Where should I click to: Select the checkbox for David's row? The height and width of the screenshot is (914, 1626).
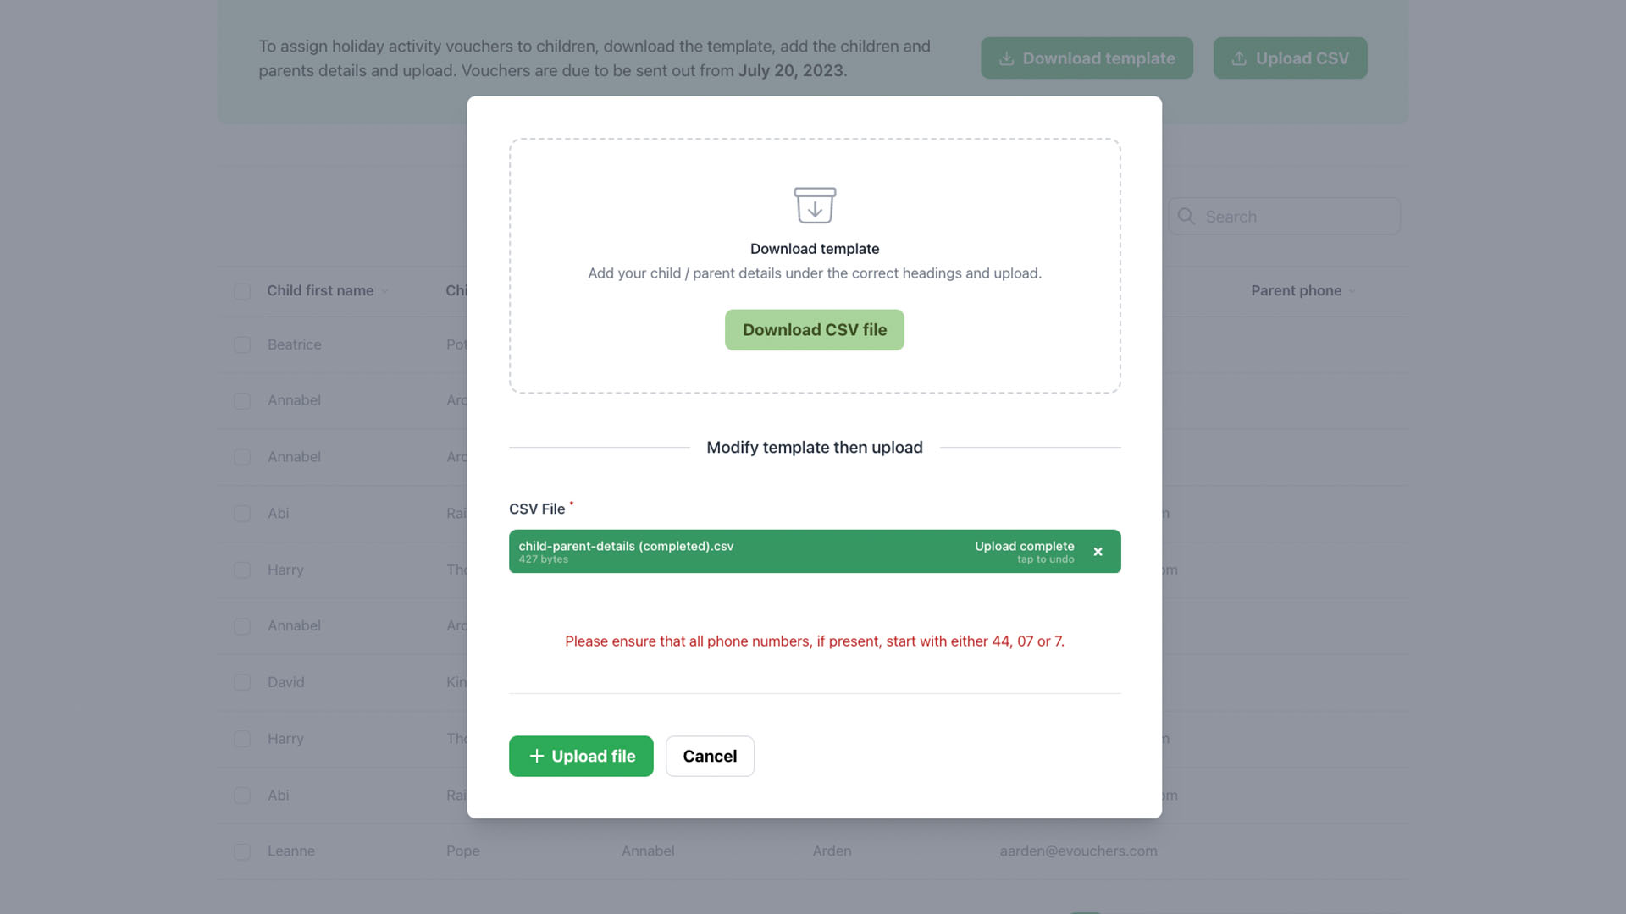tap(241, 682)
